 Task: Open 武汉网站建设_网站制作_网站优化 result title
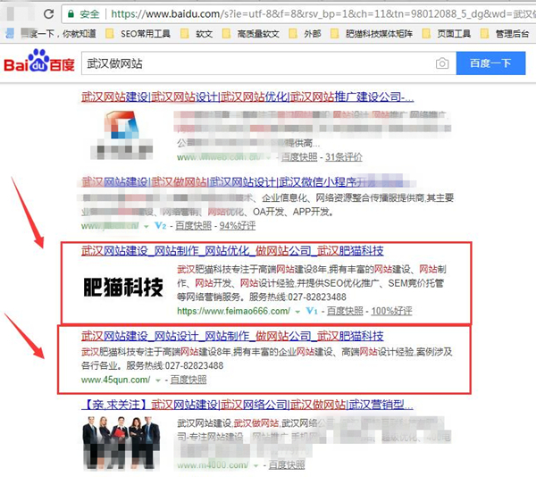232,251
